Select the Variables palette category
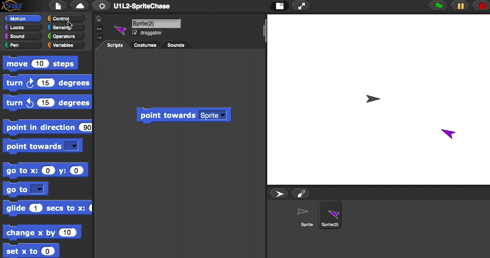 coord(66,45)
